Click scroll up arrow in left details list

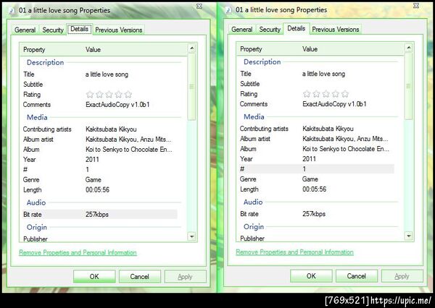pos(191,48)
